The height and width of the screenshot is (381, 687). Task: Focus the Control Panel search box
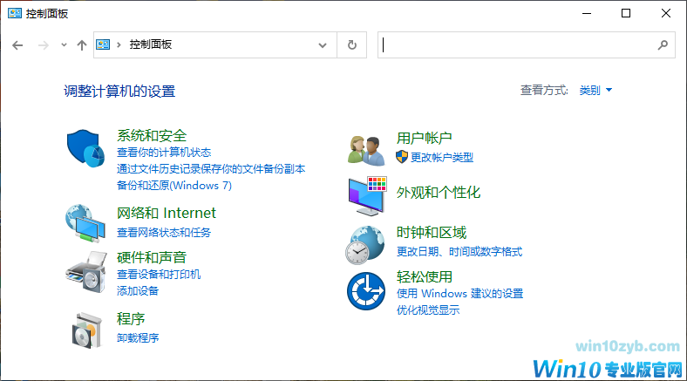[527, 44]
